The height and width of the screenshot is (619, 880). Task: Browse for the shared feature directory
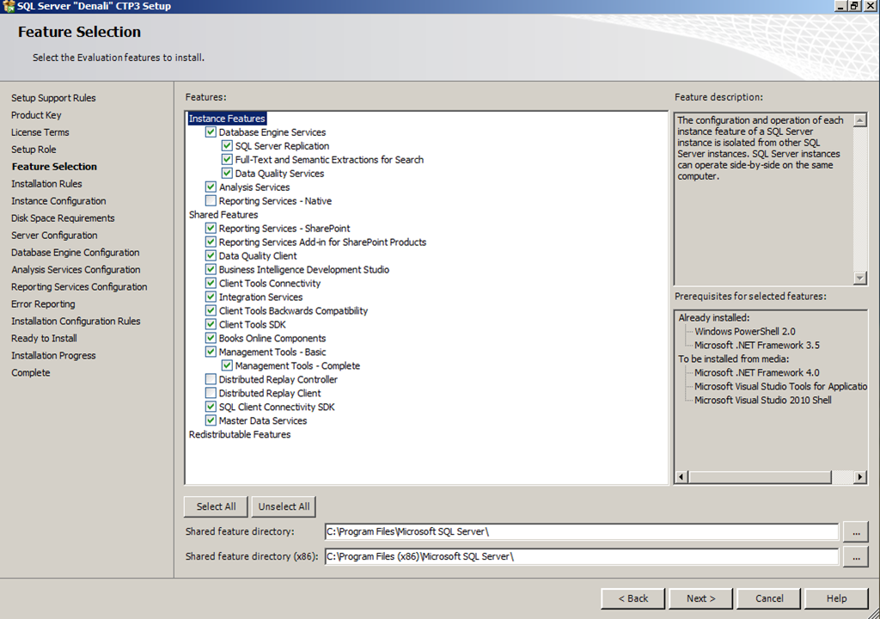(x=856, y=532)
